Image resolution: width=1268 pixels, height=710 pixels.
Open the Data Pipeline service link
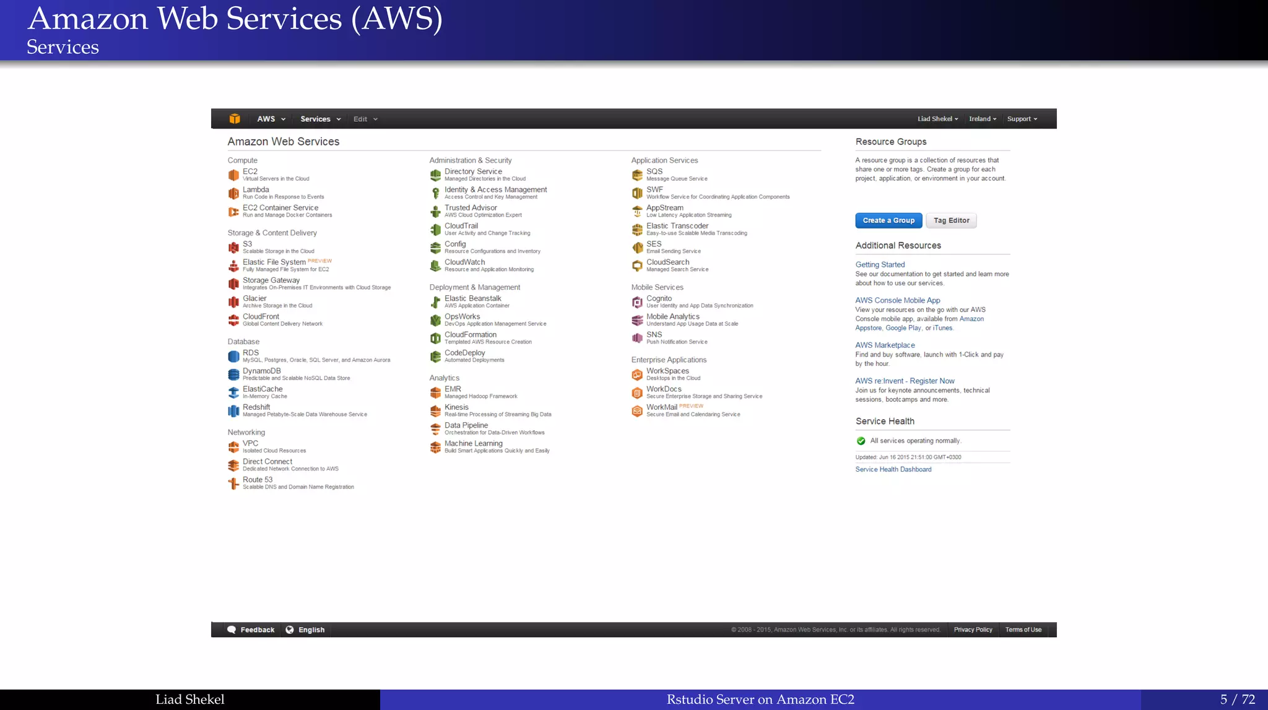point(466,425)
